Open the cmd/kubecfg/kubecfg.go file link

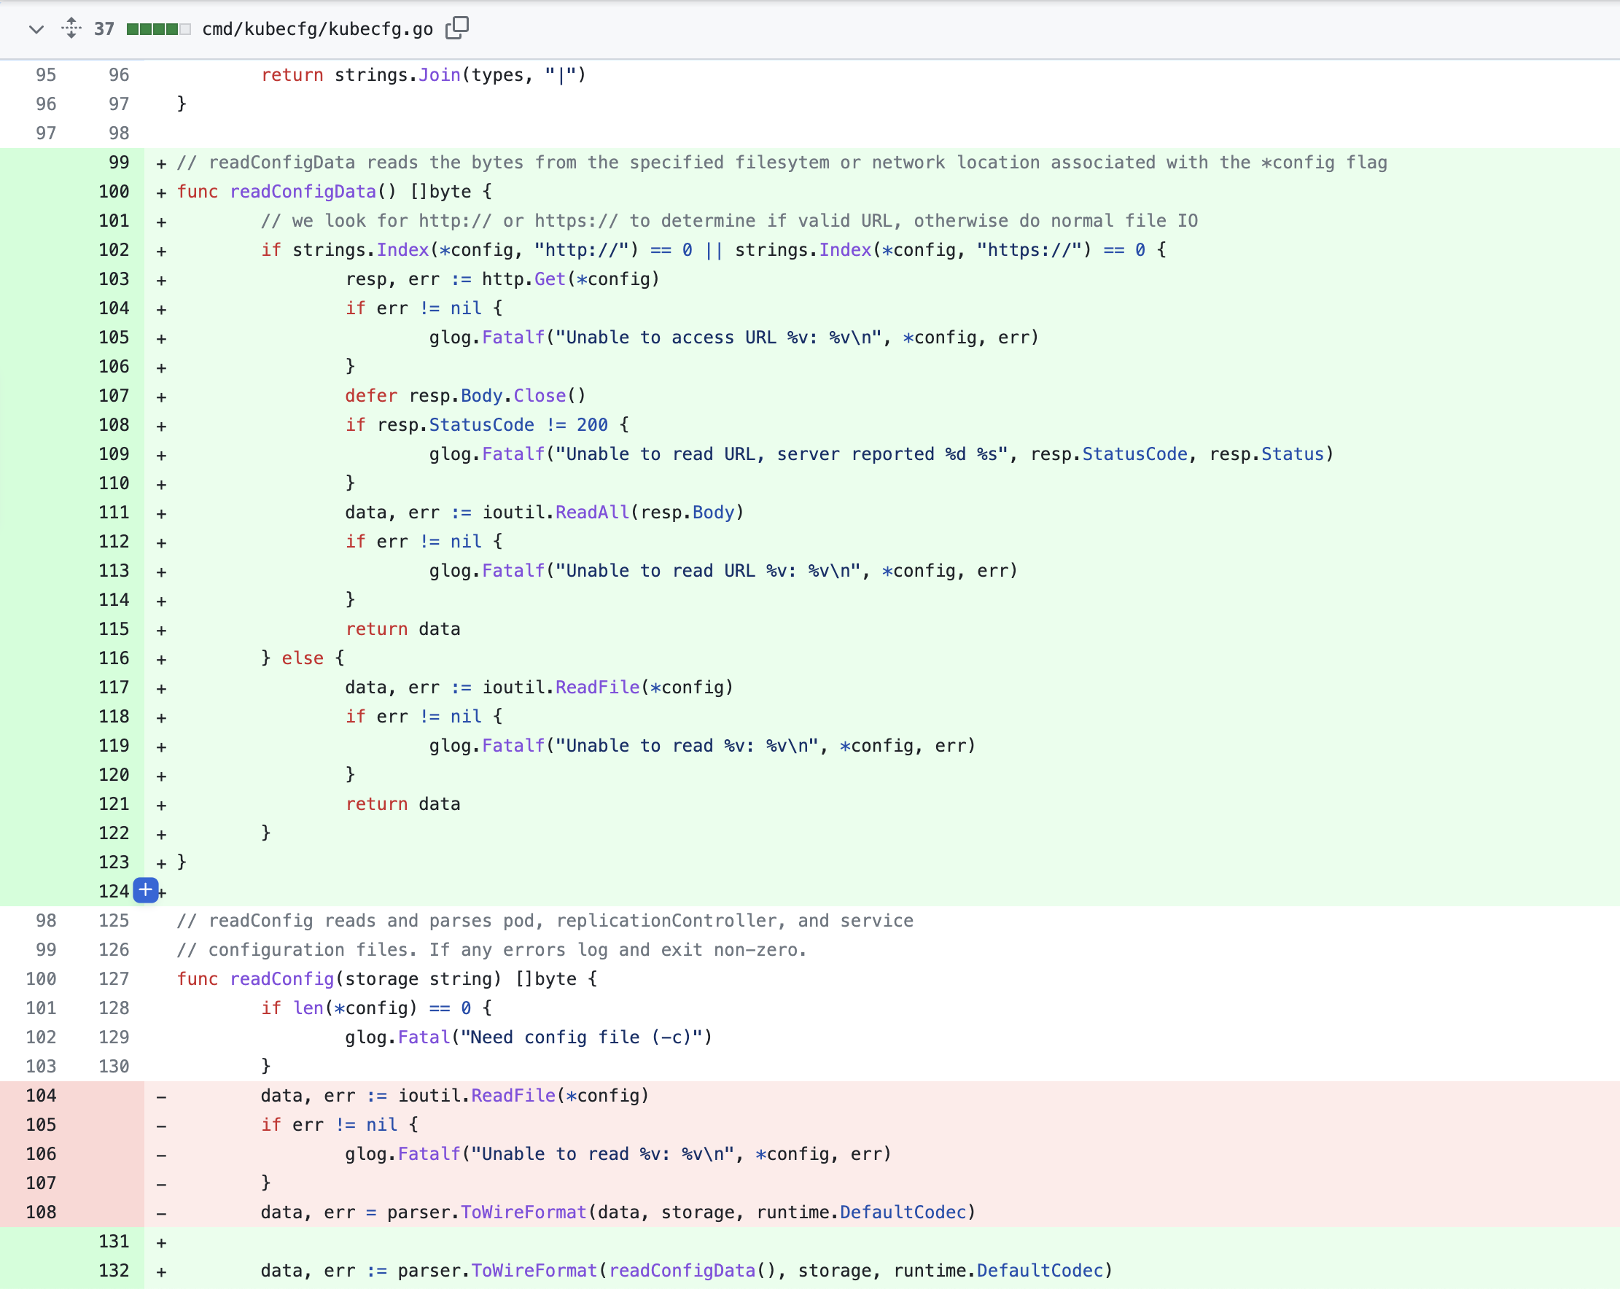[317, 29]
